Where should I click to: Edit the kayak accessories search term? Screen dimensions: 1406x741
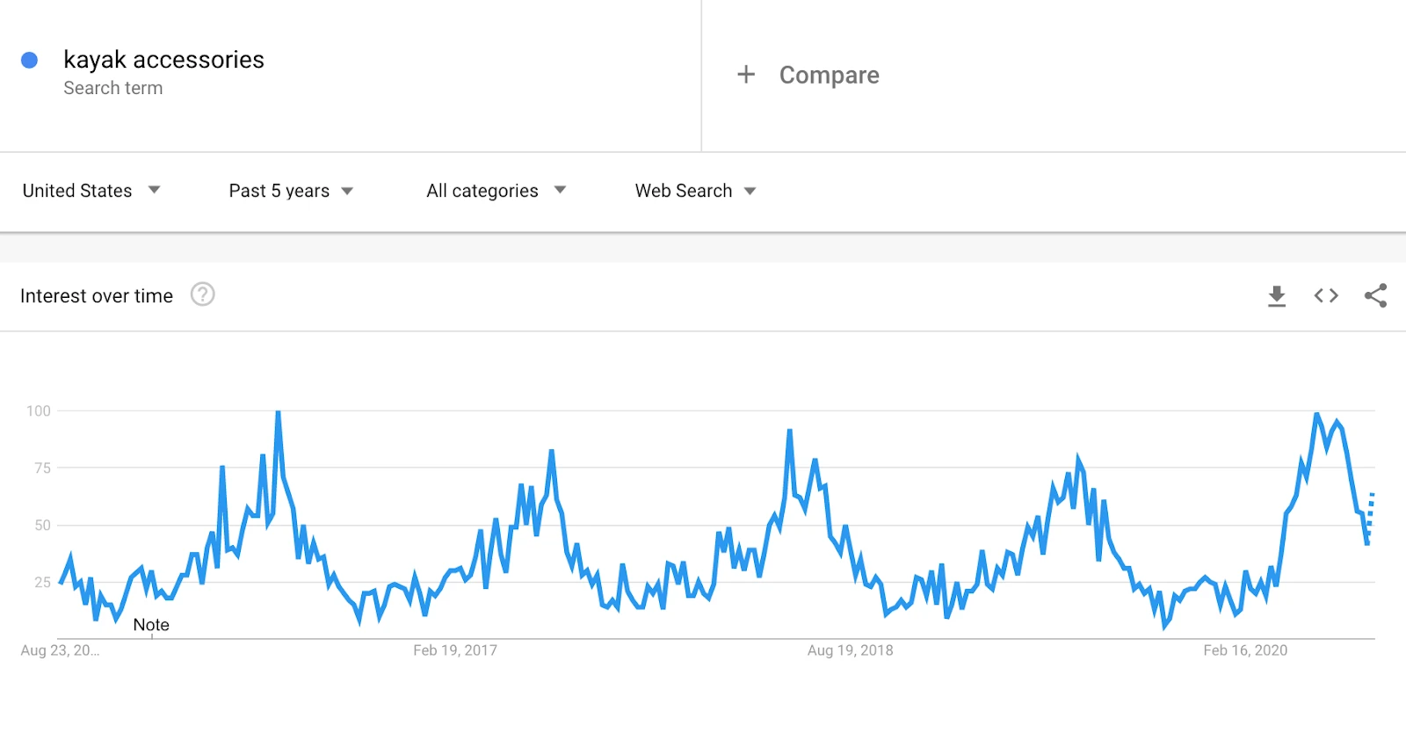164,60
